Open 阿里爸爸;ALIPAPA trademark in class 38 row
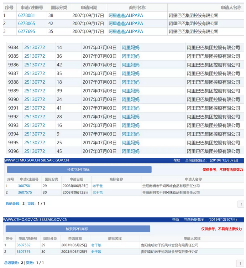 [x=126, y=15]
